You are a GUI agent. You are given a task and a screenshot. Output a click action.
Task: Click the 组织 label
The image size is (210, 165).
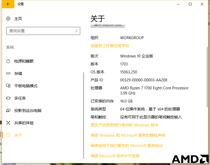94,38
